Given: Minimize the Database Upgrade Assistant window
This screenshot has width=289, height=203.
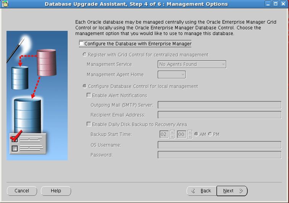Looking at the screenshot, I should [x=268, y=4].
